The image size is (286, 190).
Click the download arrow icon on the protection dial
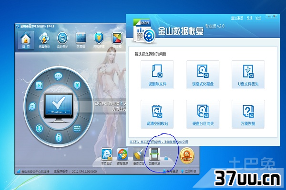point(39,128)
